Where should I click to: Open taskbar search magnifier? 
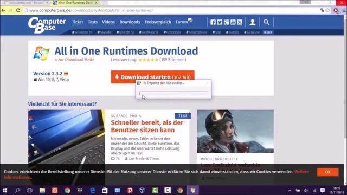click(x=17, y=190)
